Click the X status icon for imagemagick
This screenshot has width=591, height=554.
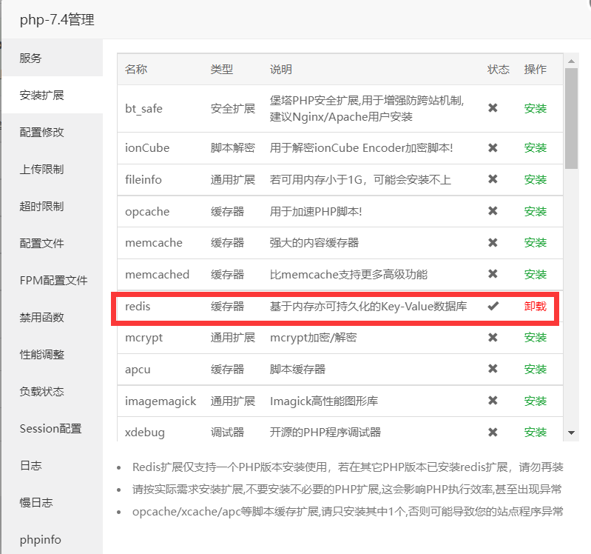coord(493,401)
